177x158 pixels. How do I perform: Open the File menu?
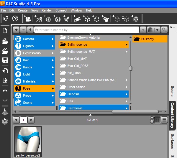4,10
